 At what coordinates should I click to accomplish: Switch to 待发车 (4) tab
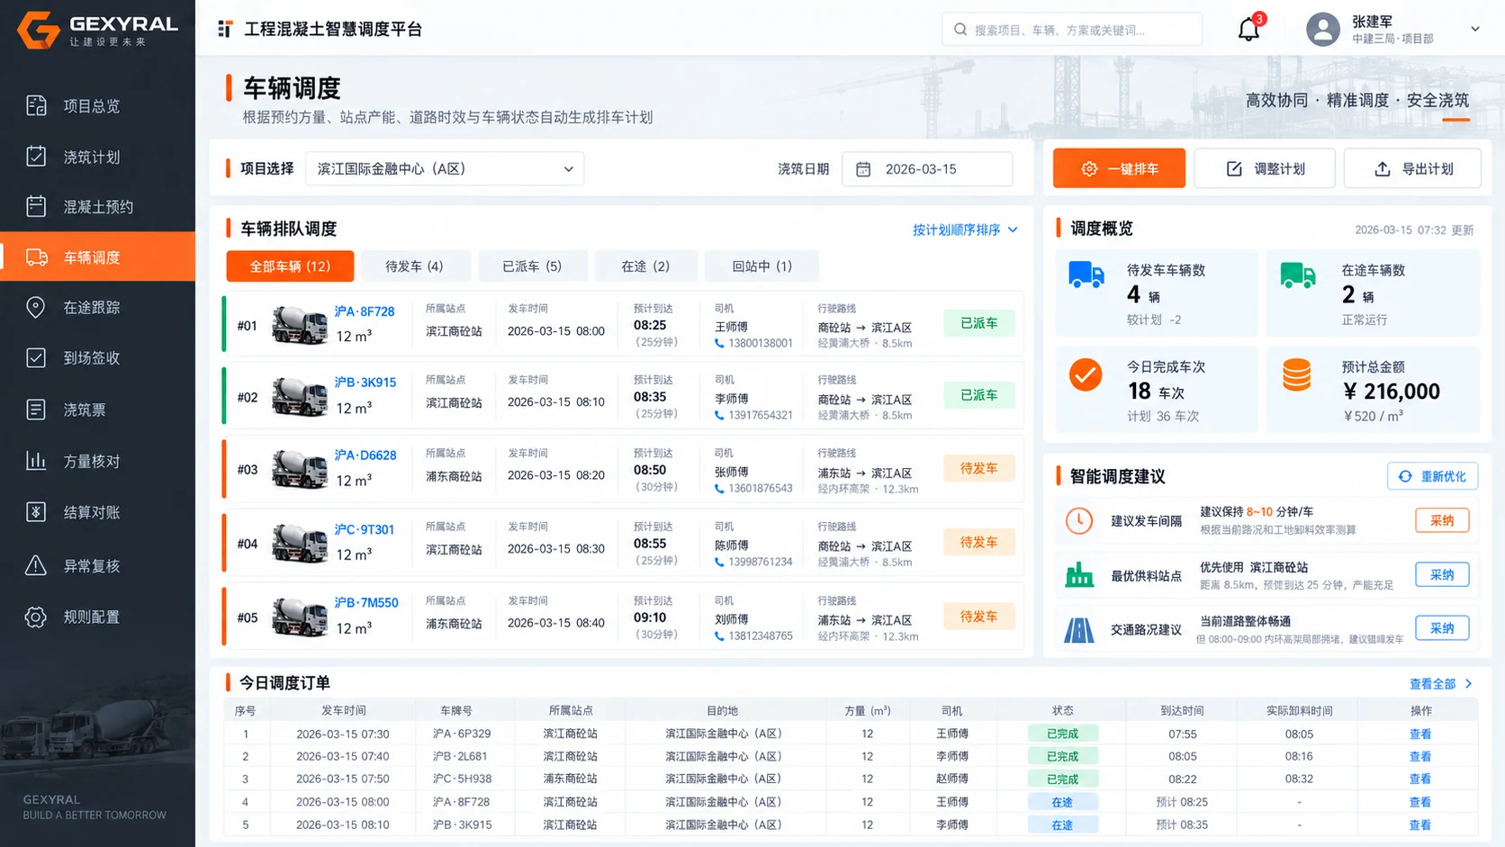pos(414,266)
